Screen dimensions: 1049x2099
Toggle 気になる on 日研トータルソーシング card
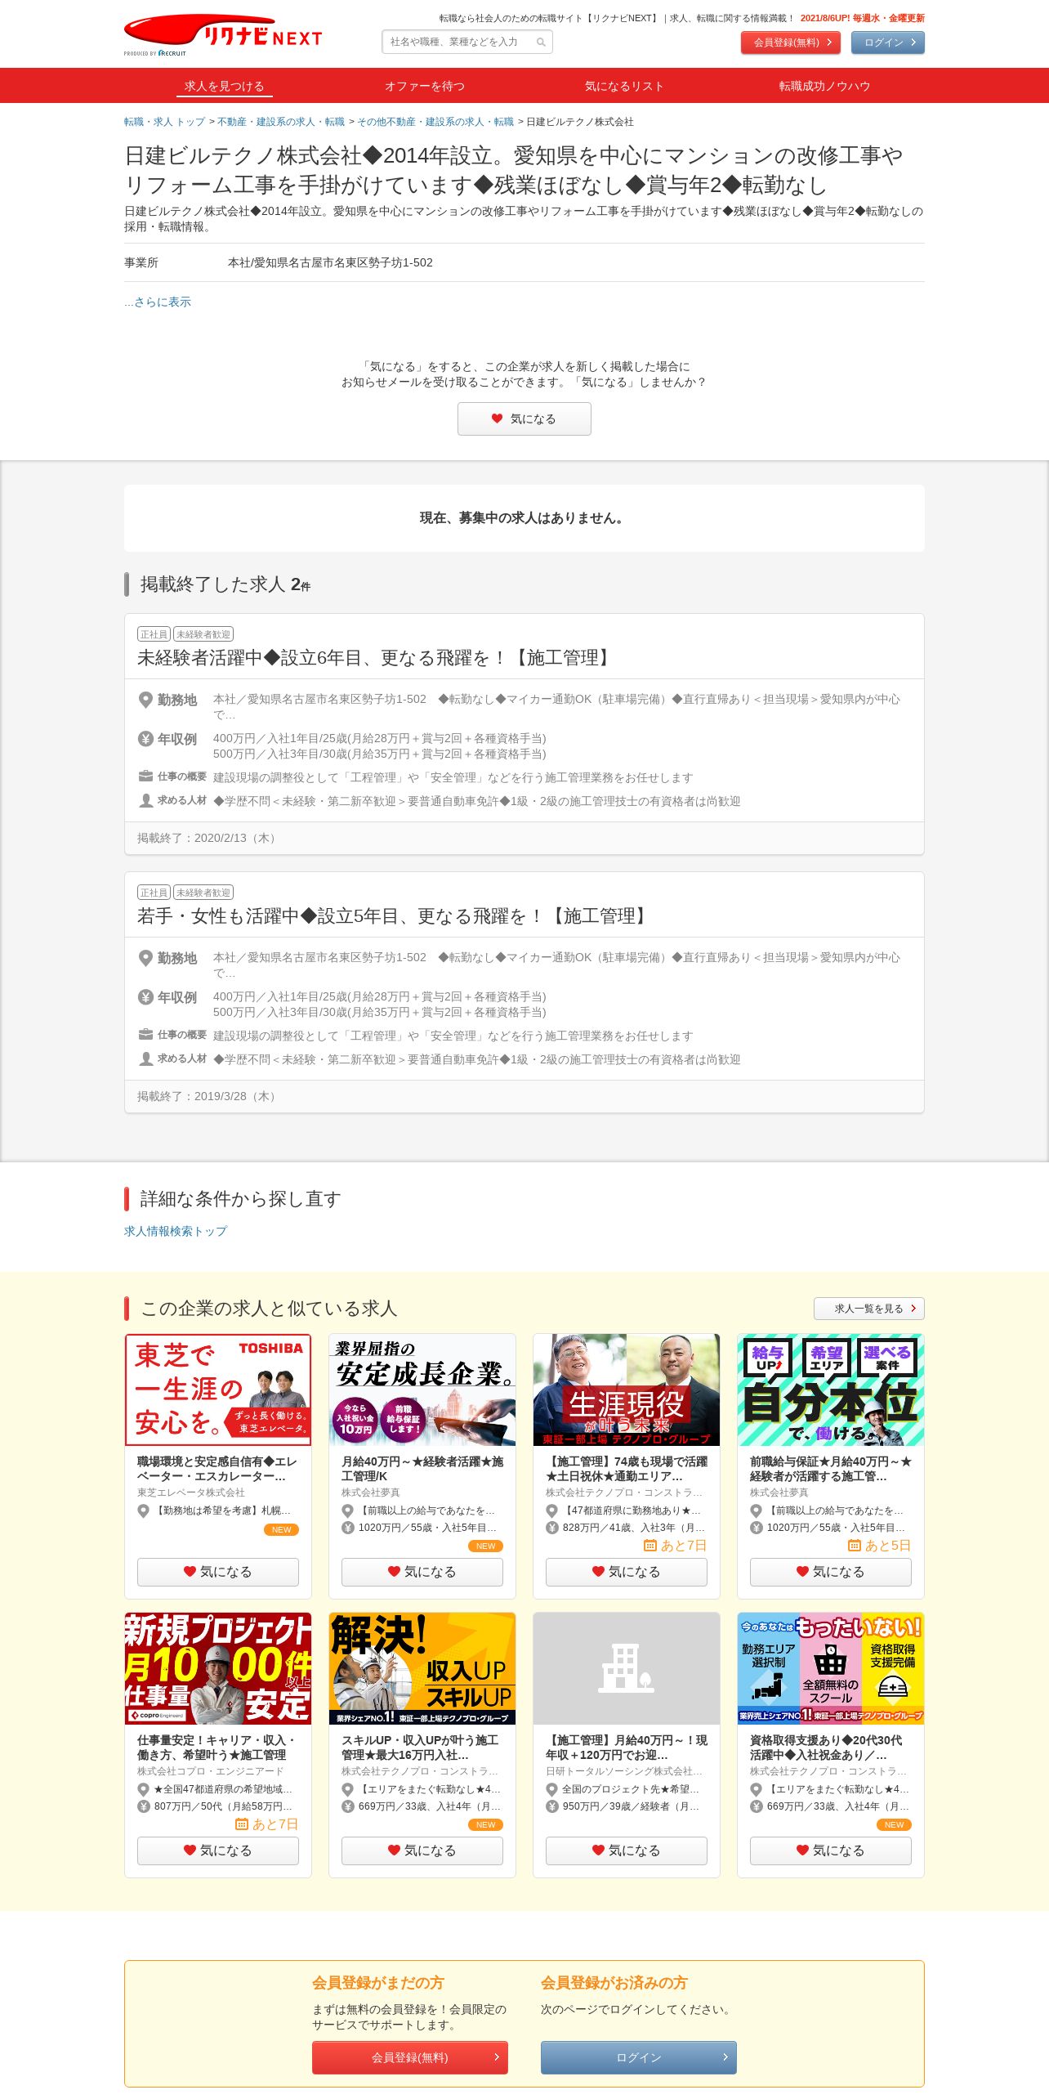click(x=627, y=1851)
